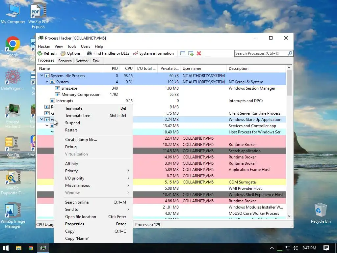337x253 pixels.
Task: Click the Windows Start button
Action: tap(6, 248)
